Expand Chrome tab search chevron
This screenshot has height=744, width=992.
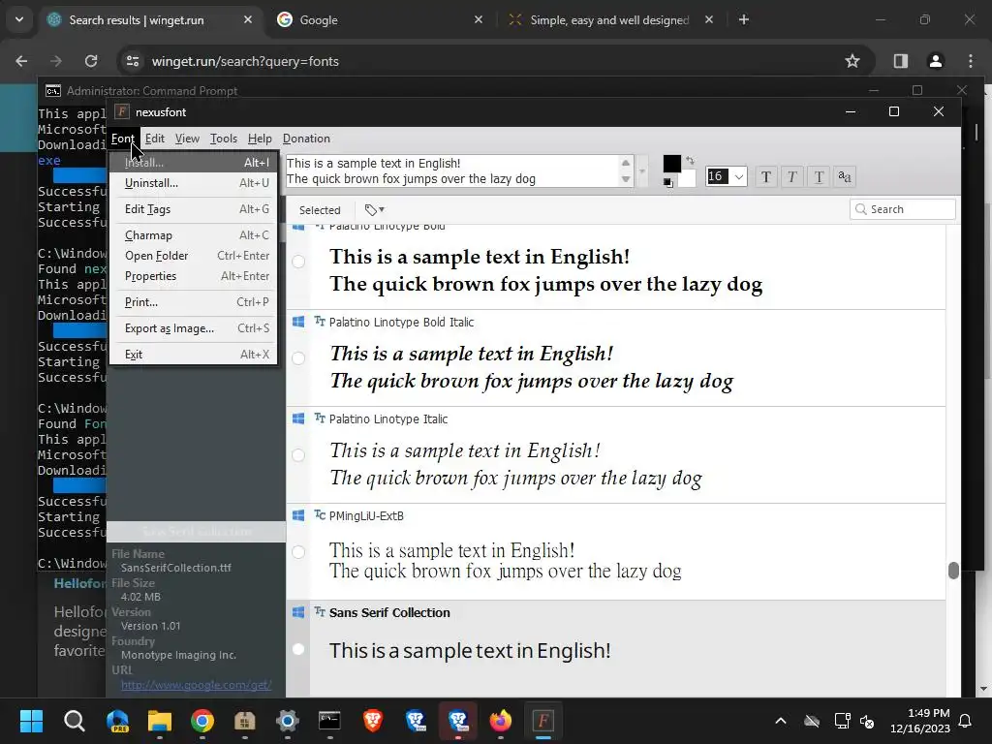tap(19, 19)
